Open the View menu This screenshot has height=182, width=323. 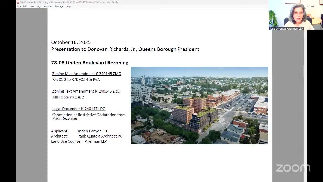pos(32,6)
